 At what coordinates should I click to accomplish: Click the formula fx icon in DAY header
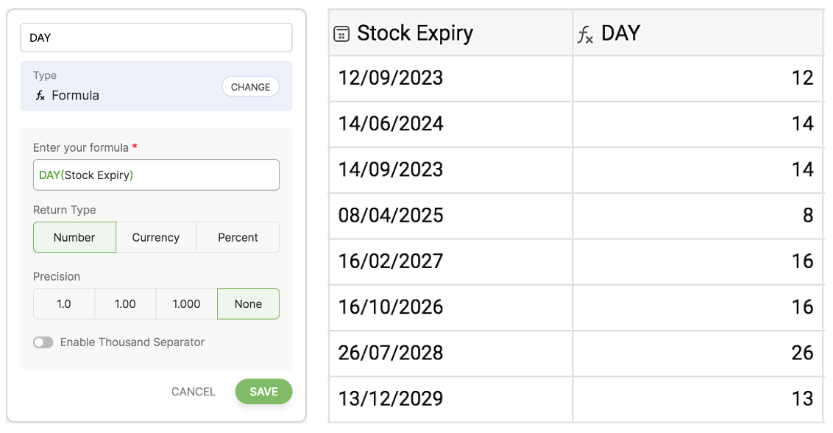point(585,34)
